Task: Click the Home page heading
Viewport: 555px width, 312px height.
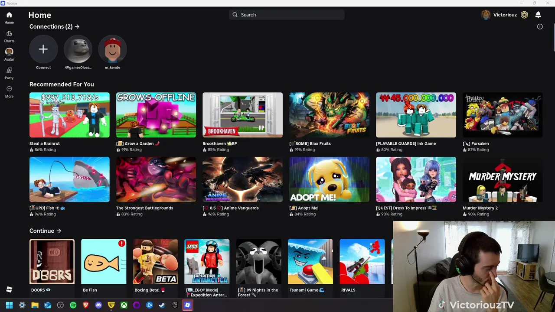Action: pyautogui.click(x=40, y=15)
